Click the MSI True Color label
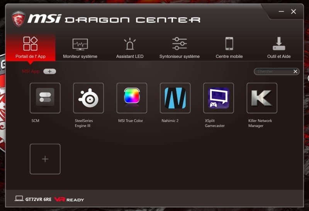 point(131,121)
